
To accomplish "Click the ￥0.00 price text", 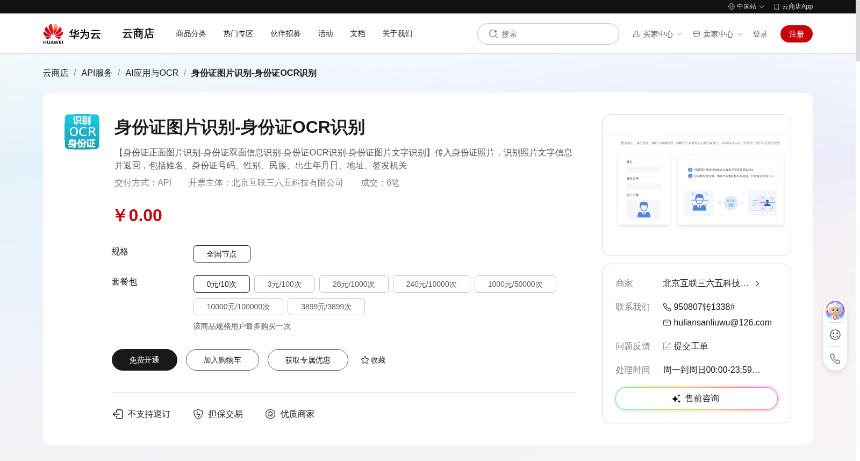I will [x=138, y=215].
